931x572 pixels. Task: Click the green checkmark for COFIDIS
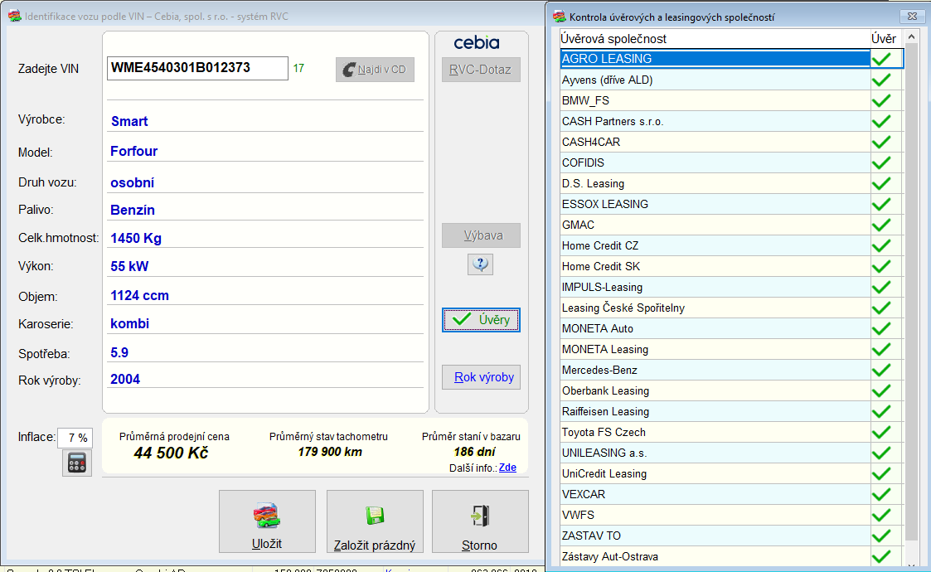pyautogui.click(x=882, y=162)
